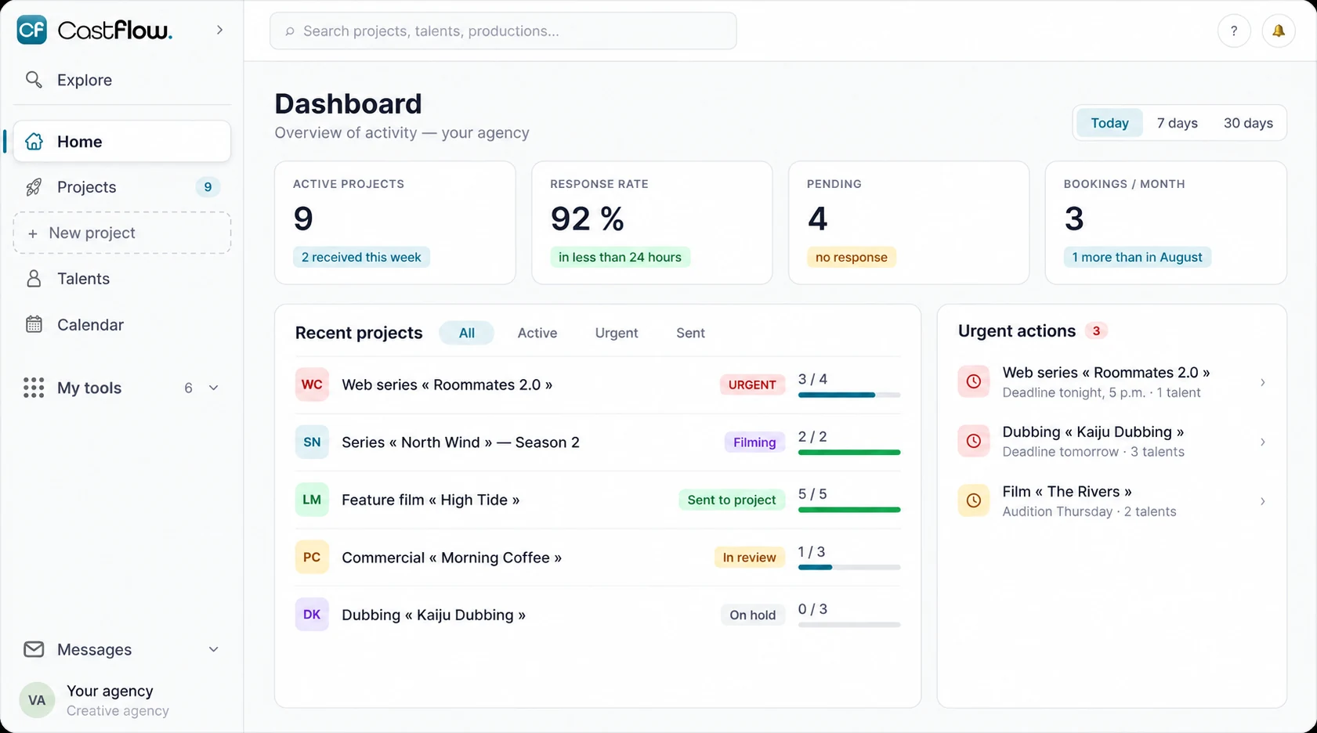Viewport: 1317px width, 733px height.
Task: Click the SN project badge
Action: coord(312,442)
